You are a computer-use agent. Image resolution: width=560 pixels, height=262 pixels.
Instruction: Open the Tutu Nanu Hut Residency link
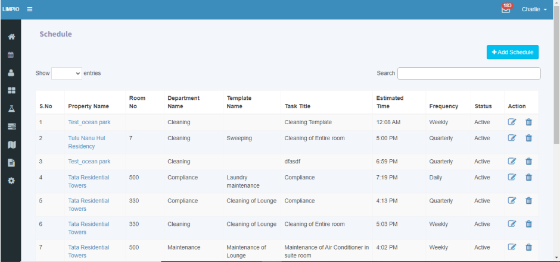[x=87, y=142]
